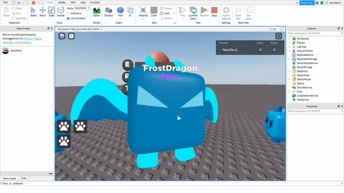Click the Resume button
The image size is (344, 193).
coord(204,12)
